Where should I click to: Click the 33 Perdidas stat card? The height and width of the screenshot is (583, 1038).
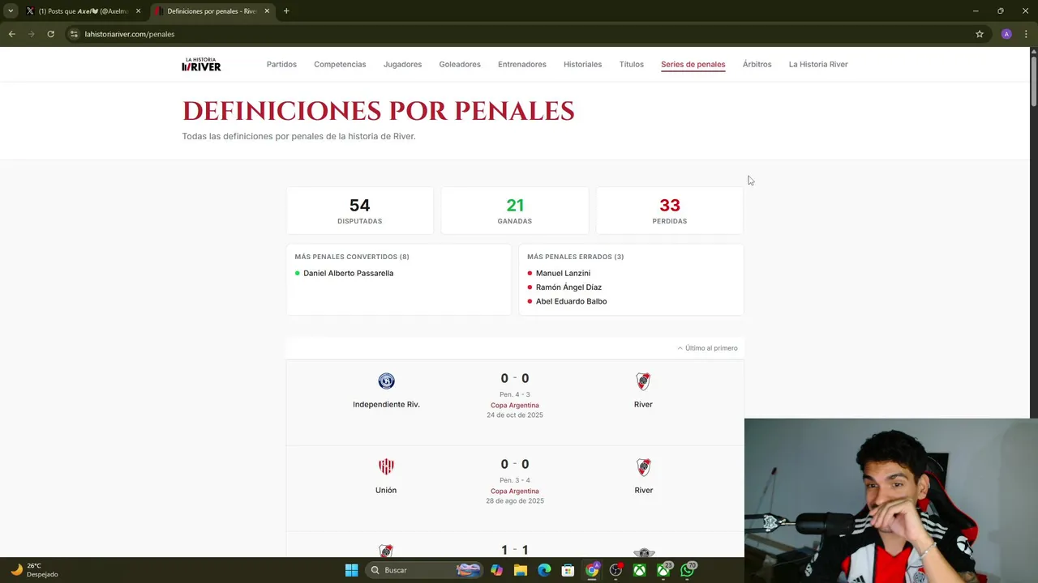[669, 211]
